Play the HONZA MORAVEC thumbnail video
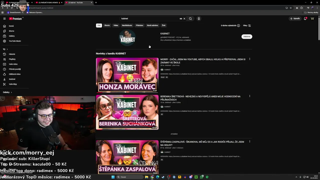 [x=127, y=75]
